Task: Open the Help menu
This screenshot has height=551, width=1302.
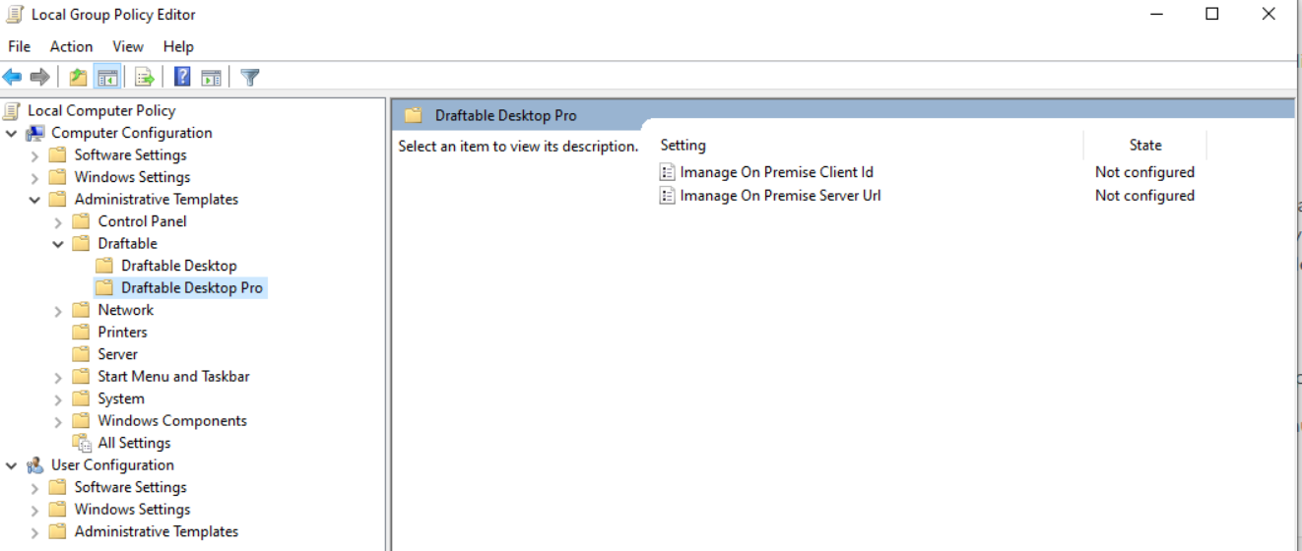Action: [x=178, y=46]
